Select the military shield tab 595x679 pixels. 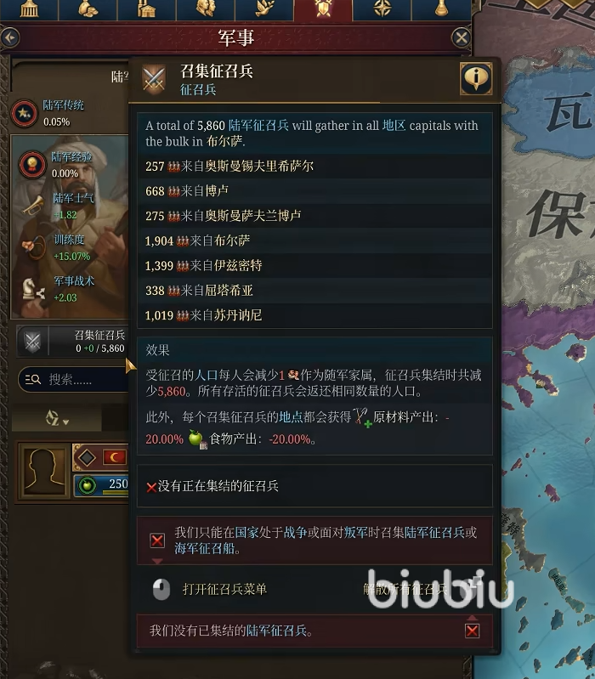[323, 8]
